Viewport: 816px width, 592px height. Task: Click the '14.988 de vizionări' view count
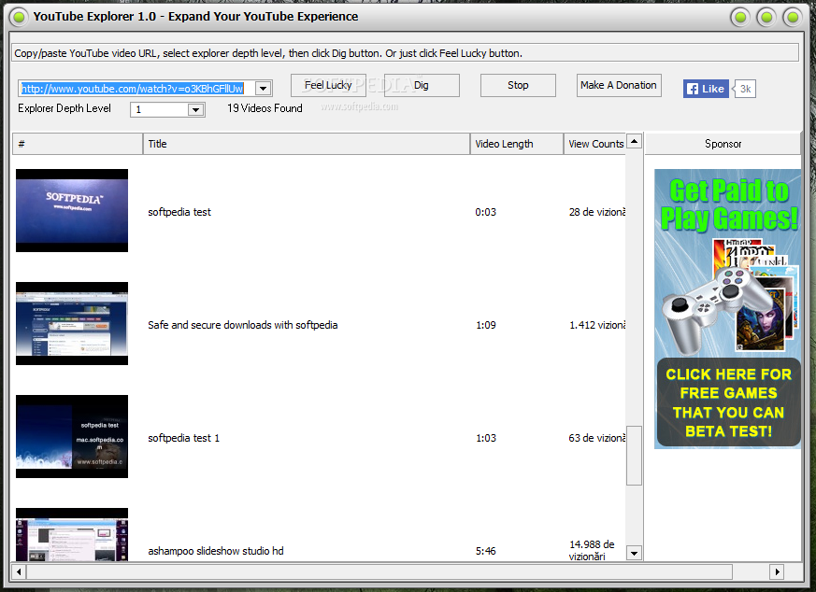(592, 550)
